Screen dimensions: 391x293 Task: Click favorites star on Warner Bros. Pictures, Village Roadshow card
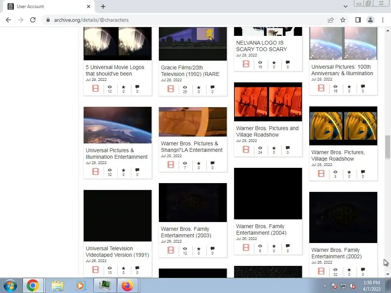[349, 172]
